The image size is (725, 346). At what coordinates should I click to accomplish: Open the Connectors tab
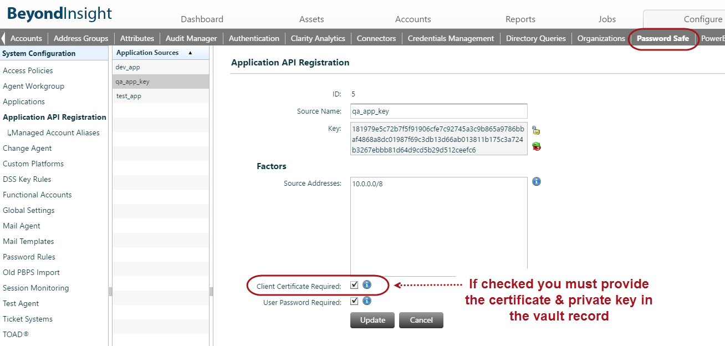(x=376, y=38)
